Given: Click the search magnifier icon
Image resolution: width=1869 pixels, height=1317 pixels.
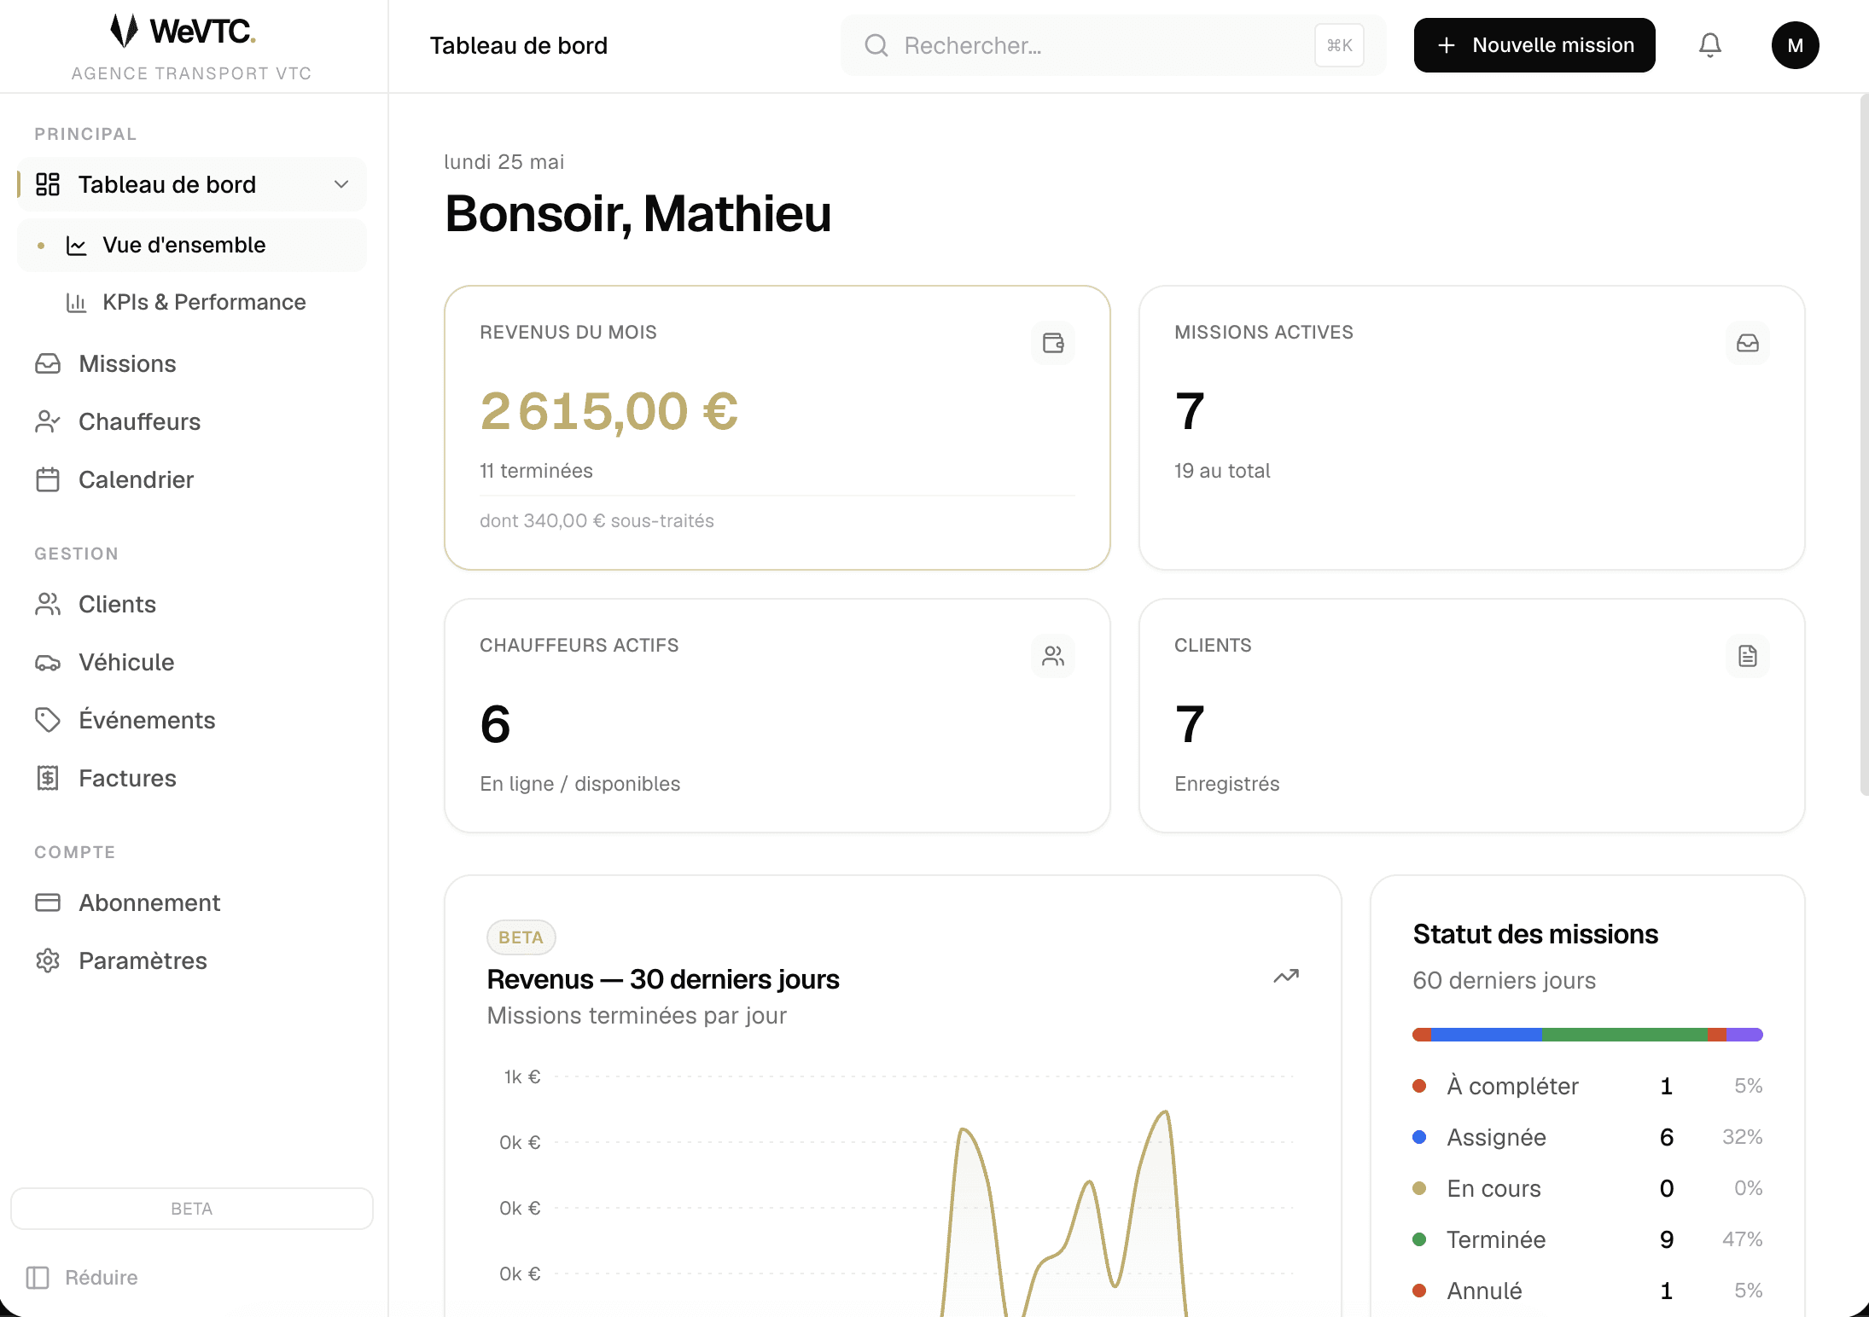Looking at the screenshot, I should tap(876, 45).
